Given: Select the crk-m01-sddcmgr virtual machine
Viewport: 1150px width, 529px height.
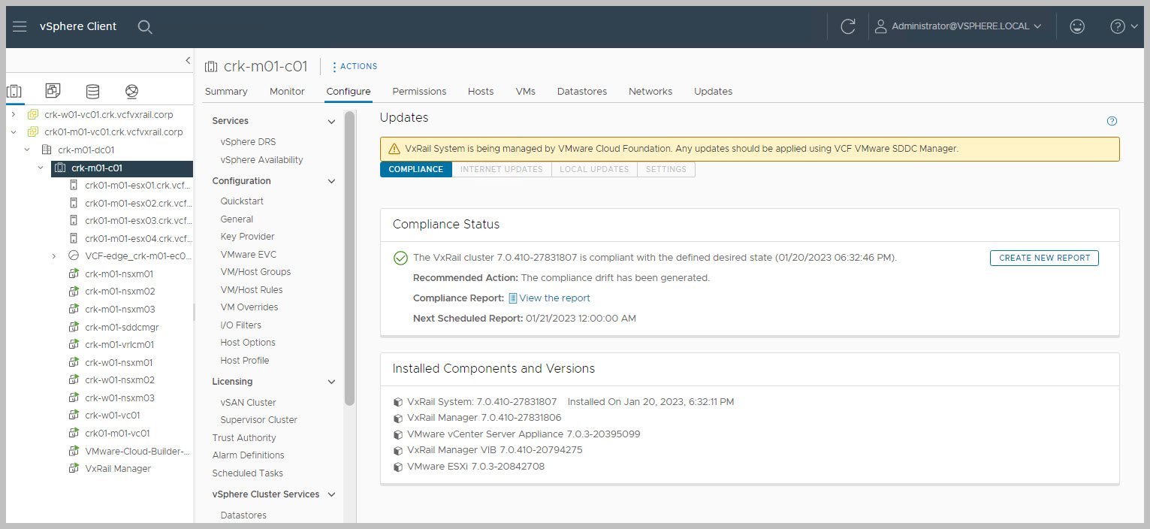Looking at the screenshot, I should tap(122, 327).
